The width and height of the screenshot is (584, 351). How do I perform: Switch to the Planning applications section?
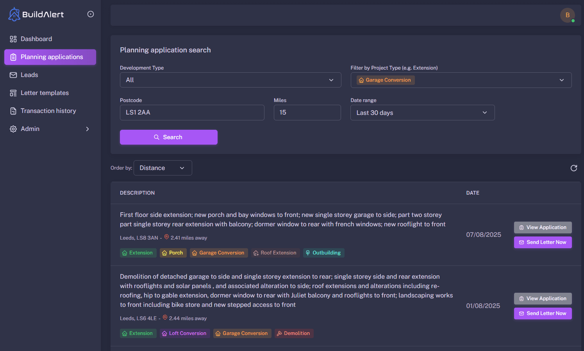pos(50,57)
